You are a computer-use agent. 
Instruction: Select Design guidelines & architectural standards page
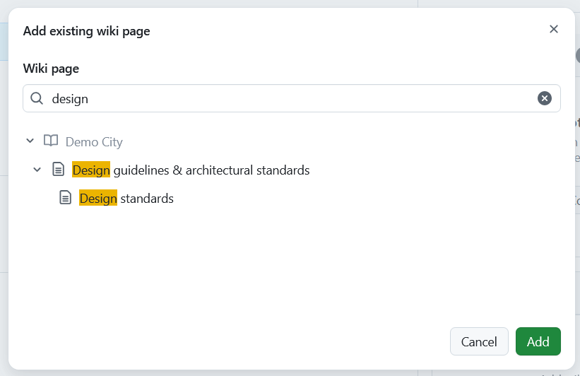[191, 170]
